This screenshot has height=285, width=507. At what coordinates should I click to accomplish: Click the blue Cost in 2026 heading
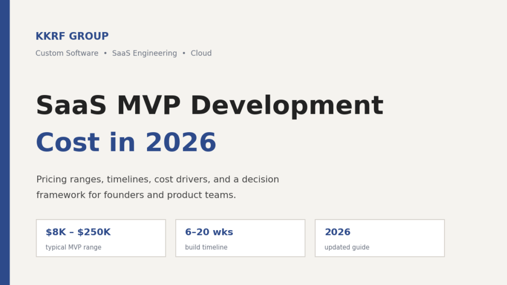click(x=126, y=142)
